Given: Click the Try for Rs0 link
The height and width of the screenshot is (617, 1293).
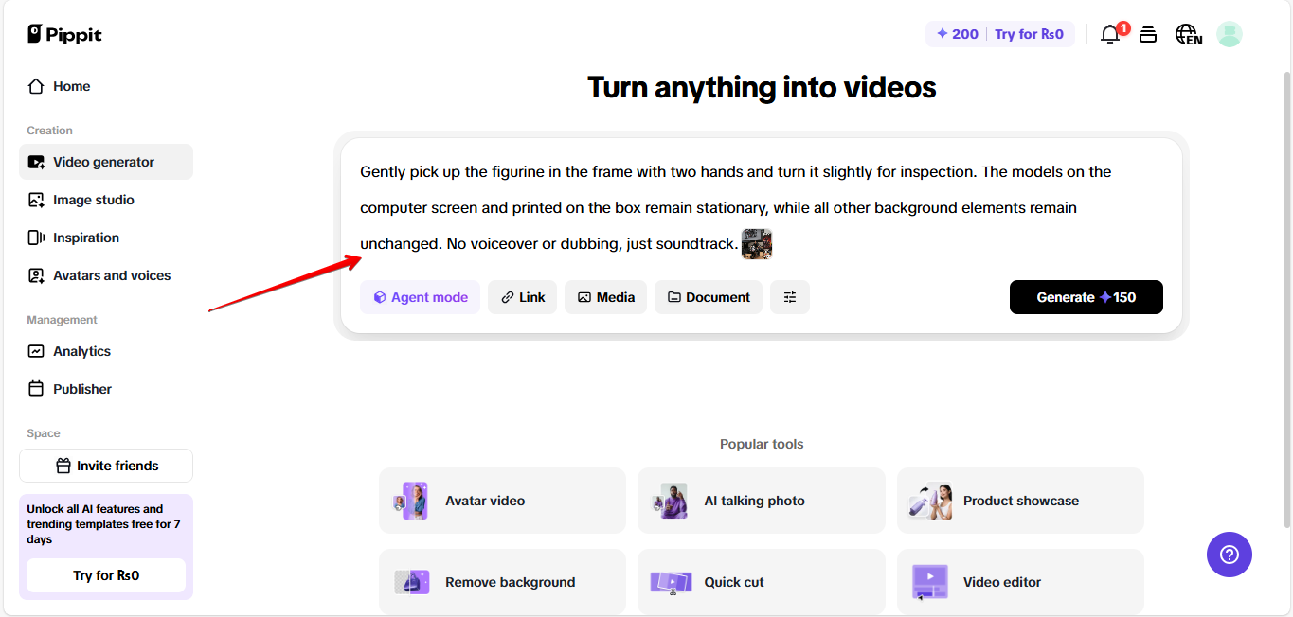Looking at the screenshot, I should click(1029, 33).
